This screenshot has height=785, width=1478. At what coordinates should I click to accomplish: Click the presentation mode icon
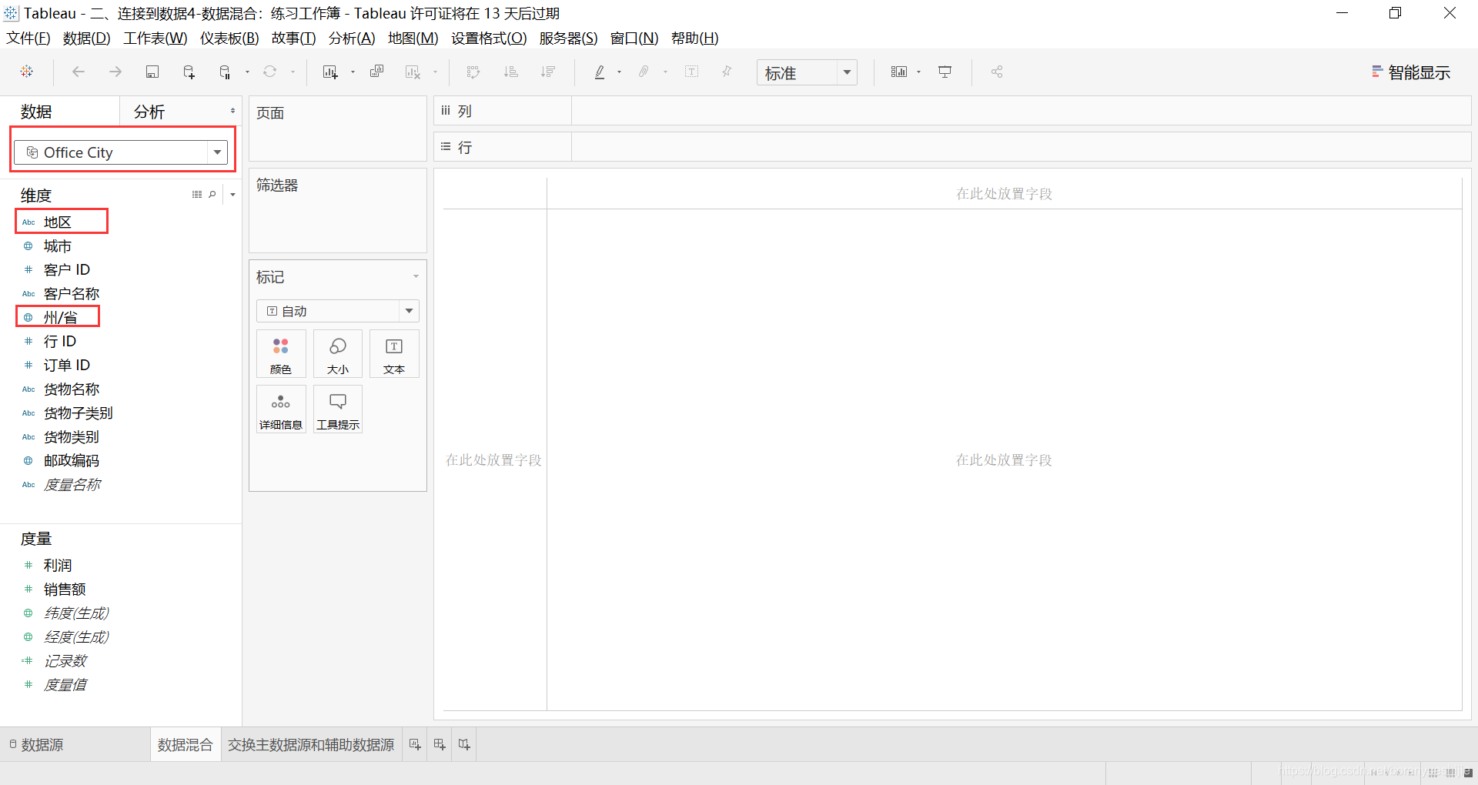pyautogui.click(x=945, y=72)
